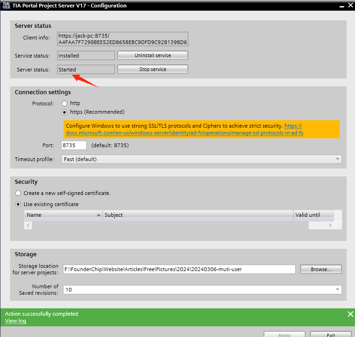Click the Apply button

coord(285,335)
